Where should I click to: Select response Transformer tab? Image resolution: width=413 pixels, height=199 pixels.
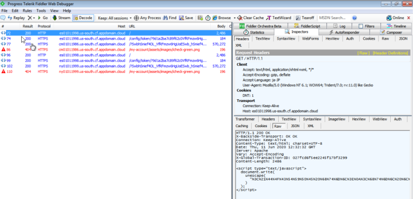pos(245,119)
